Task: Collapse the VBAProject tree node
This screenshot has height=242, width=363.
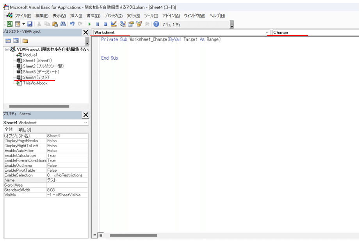Action: pyautogui.click(x=7, y=49)
